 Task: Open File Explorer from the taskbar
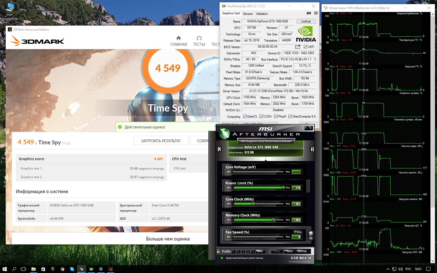(x=34, y=269)
